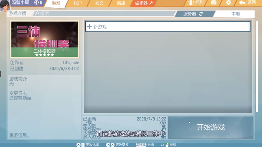This screenshot has height=147, width=262.
Task: Open settings via the gear icon
Action: coord(228,2)
